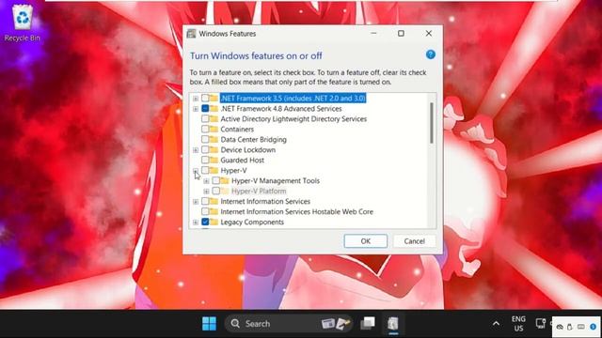Check Internet Information Services Hostable Web Core
This screenshot has width=602, height=338.
[x=205, y=211]
